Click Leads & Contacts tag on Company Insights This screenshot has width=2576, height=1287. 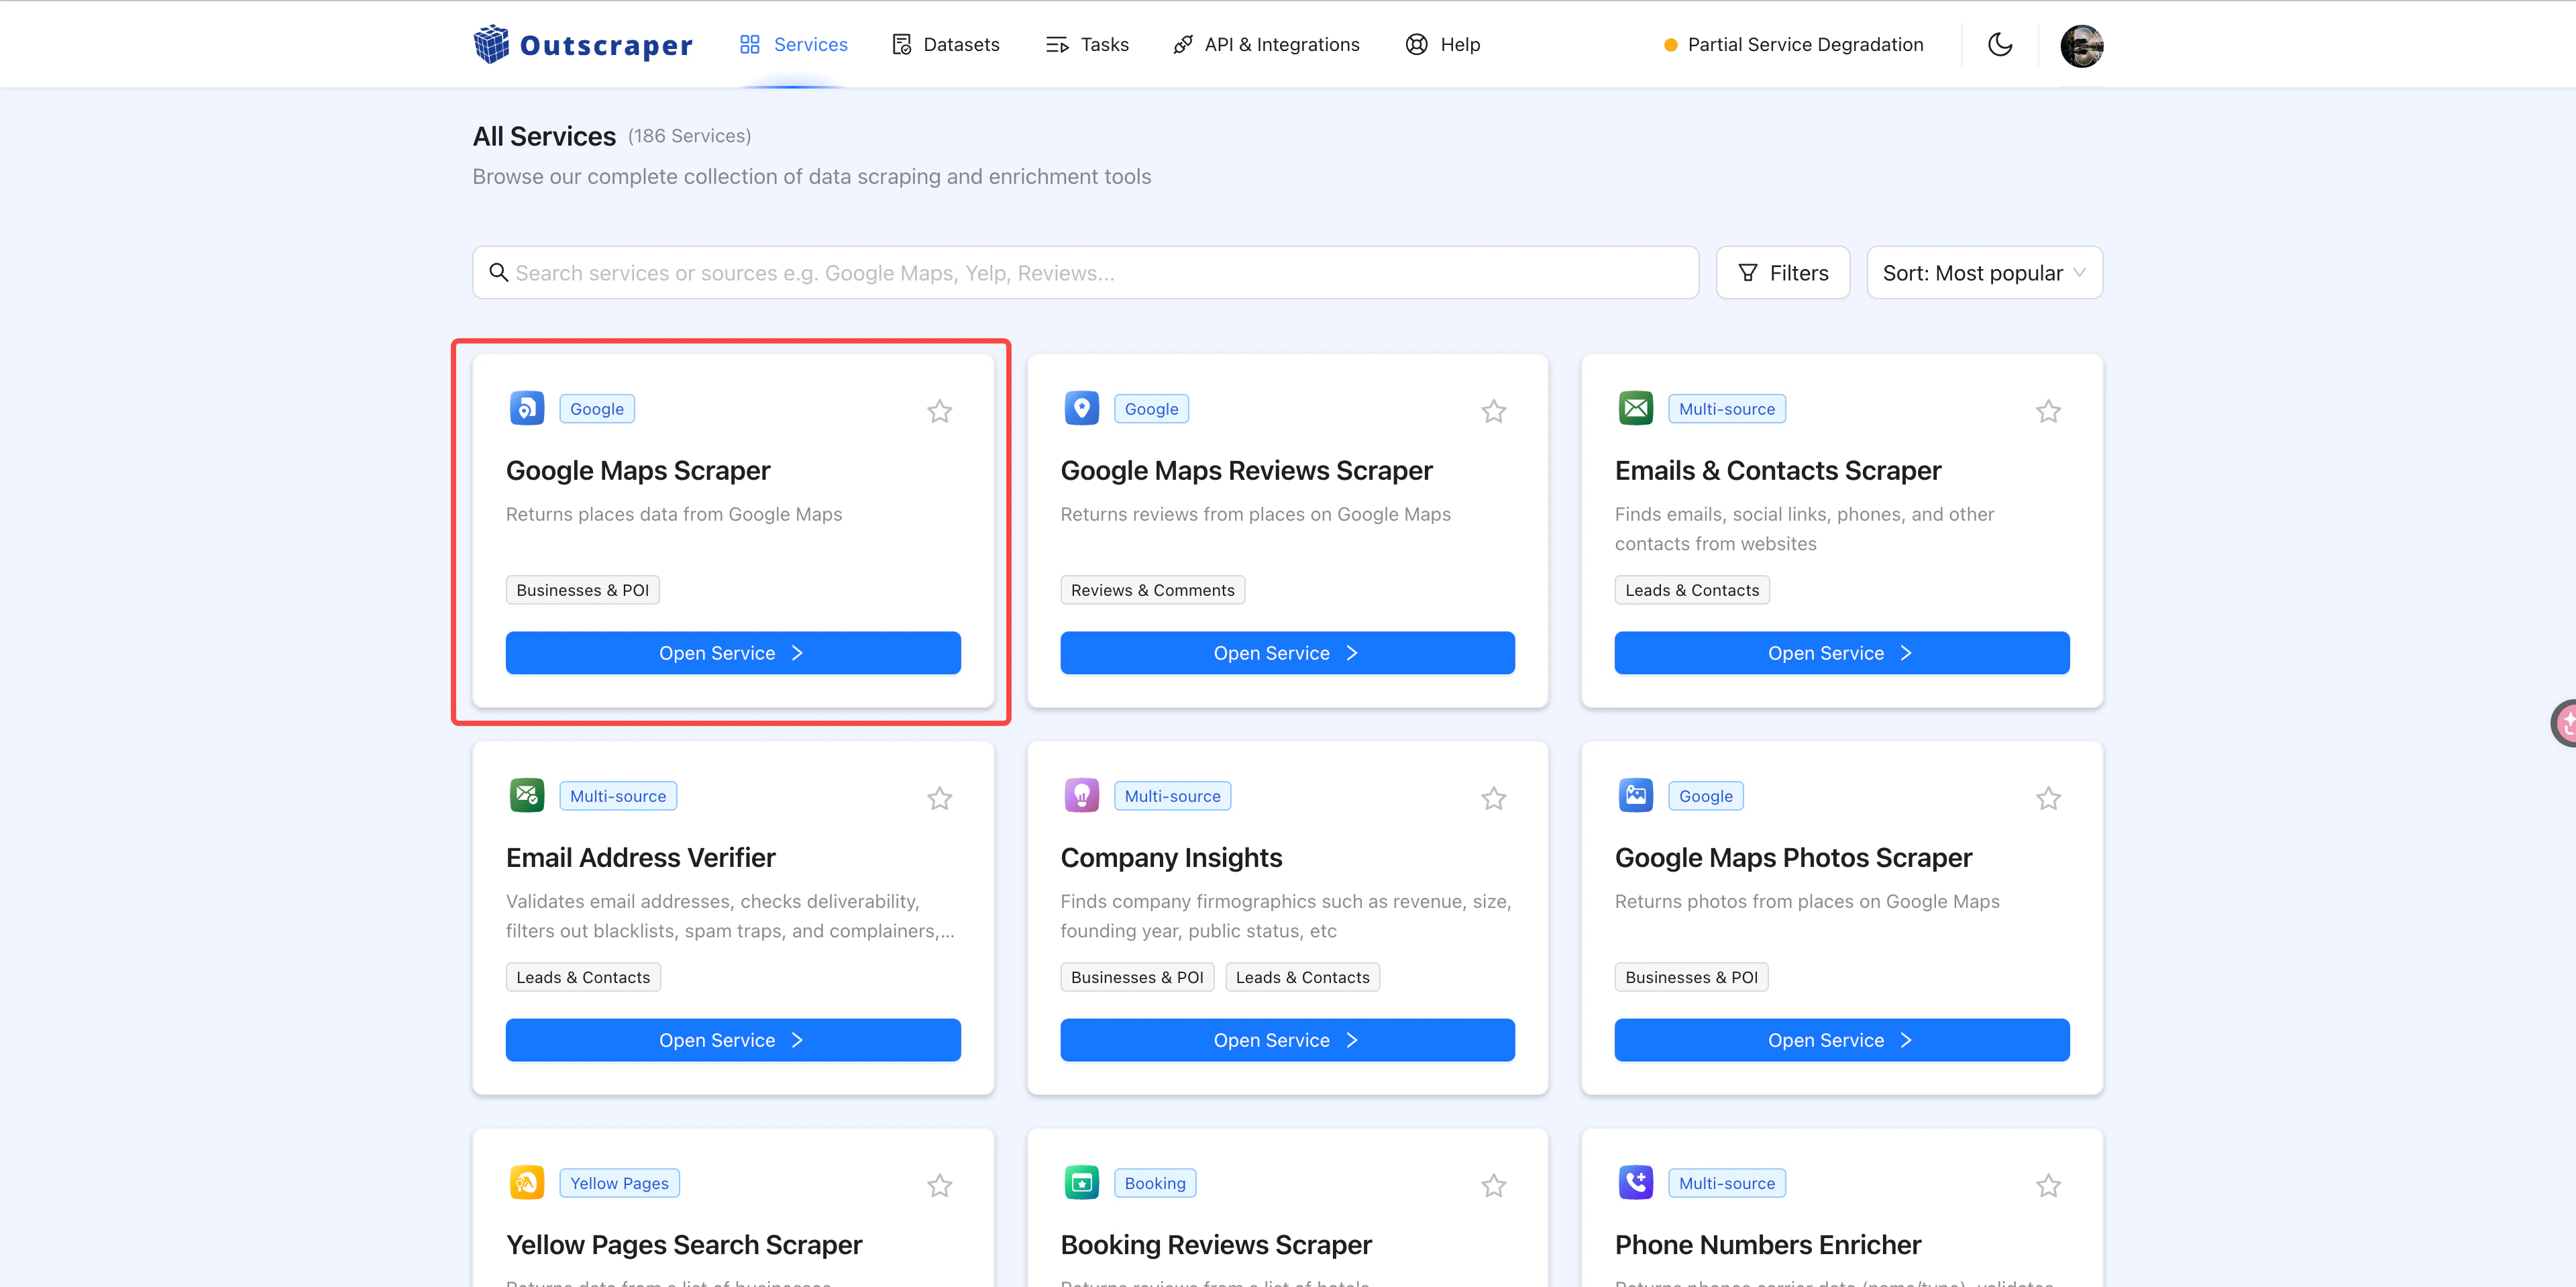tap(1302, 977)
